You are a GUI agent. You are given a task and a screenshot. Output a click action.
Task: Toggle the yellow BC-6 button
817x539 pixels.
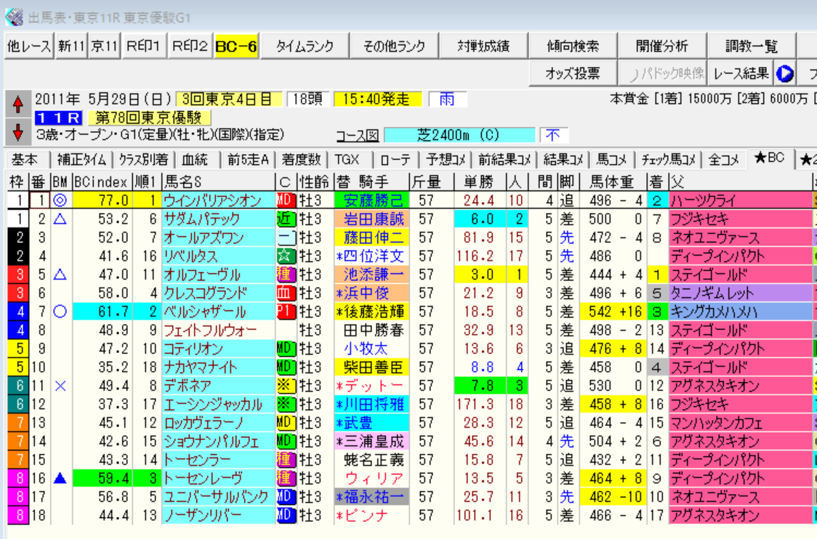pyautogui.click(x=236, y=46)
